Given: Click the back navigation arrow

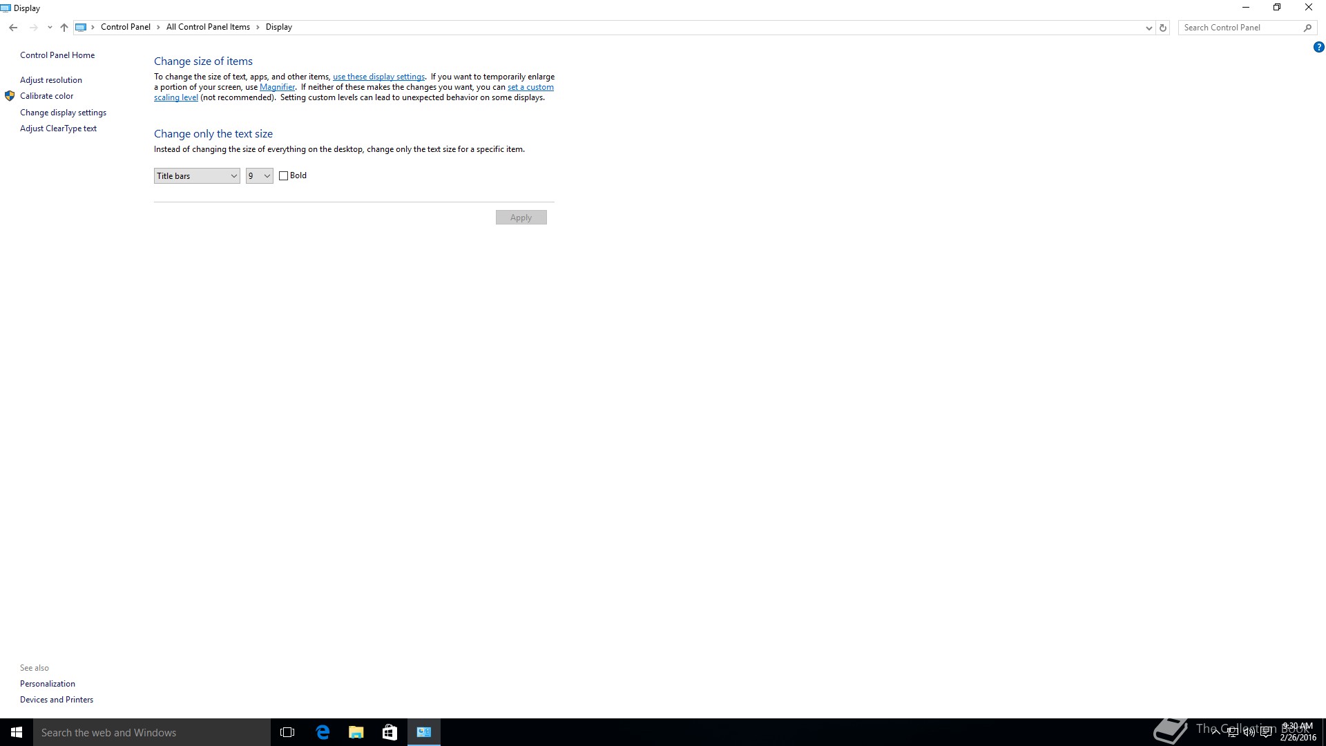Looking at the screenshot, I should (13, 28).
